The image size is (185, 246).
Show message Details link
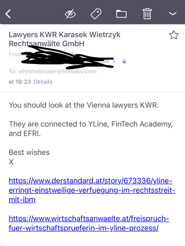(43, 82)
